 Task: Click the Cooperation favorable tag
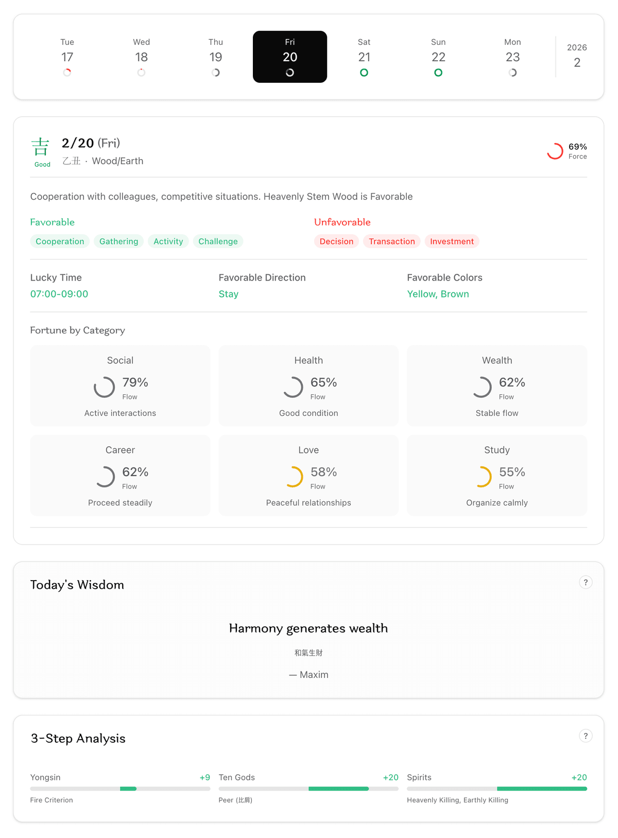(x=60, y=241)
